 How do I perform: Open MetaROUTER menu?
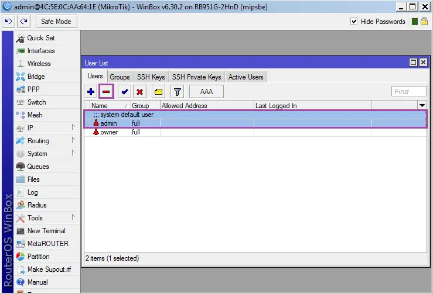47,244
